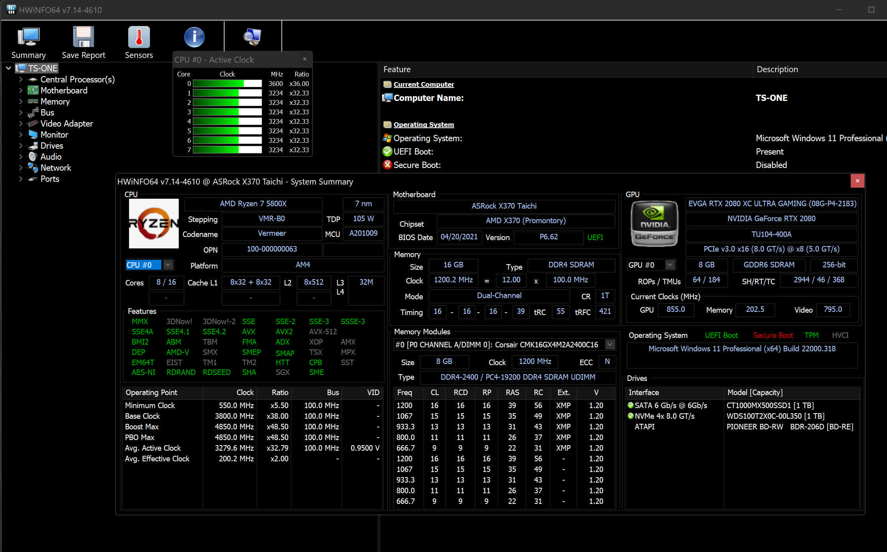Click the HWiNFO64 app icon in title bar
Screen dimensions: 887x552
[11, 9]
